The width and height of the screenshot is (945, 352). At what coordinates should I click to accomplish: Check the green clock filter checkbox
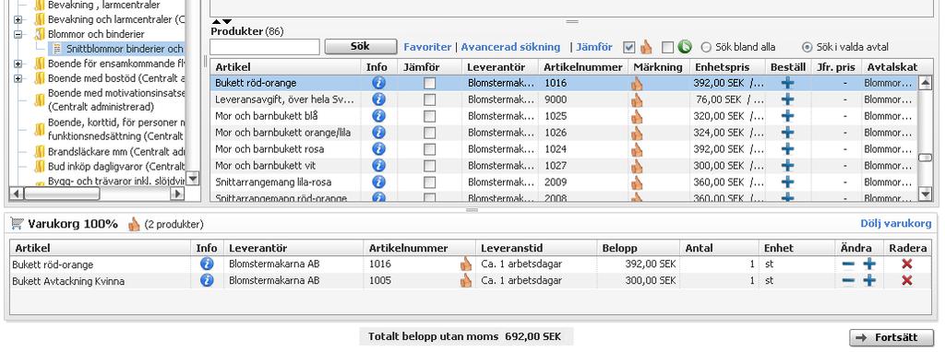pyautogui.click(x=667, y=47)
